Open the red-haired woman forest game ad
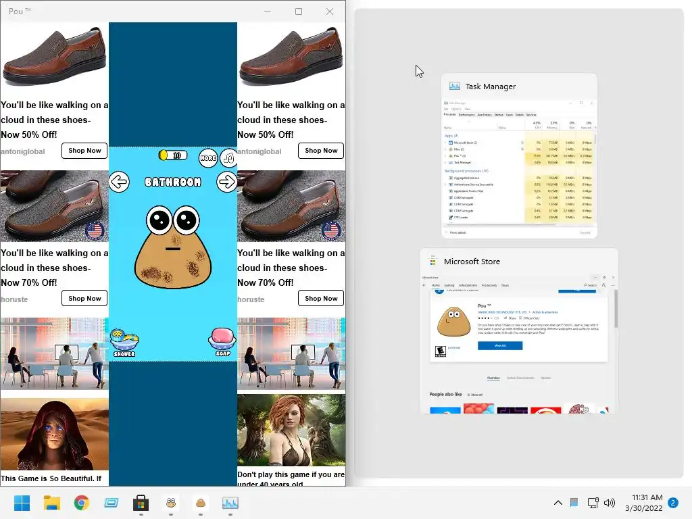The height and width of the screenshot is (519, 692). (291, 430)
